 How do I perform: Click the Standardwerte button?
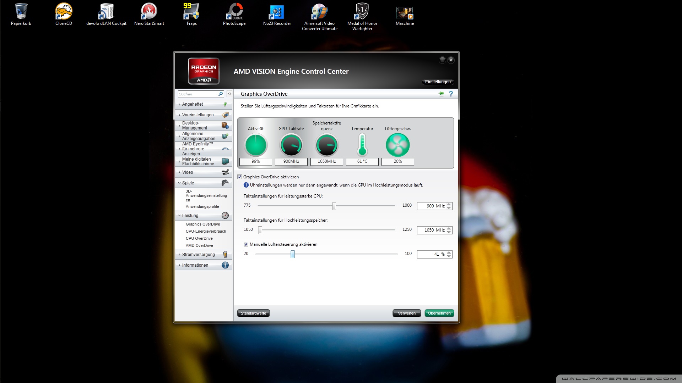pos(253,313)
